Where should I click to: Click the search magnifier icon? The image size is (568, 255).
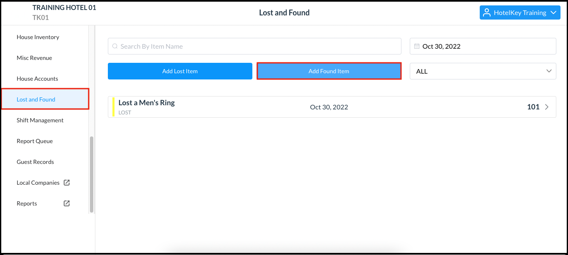point(115,46)
